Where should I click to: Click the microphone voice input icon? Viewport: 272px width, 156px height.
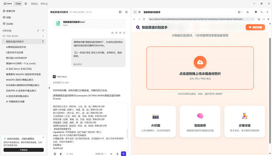(x=117, y=154)
